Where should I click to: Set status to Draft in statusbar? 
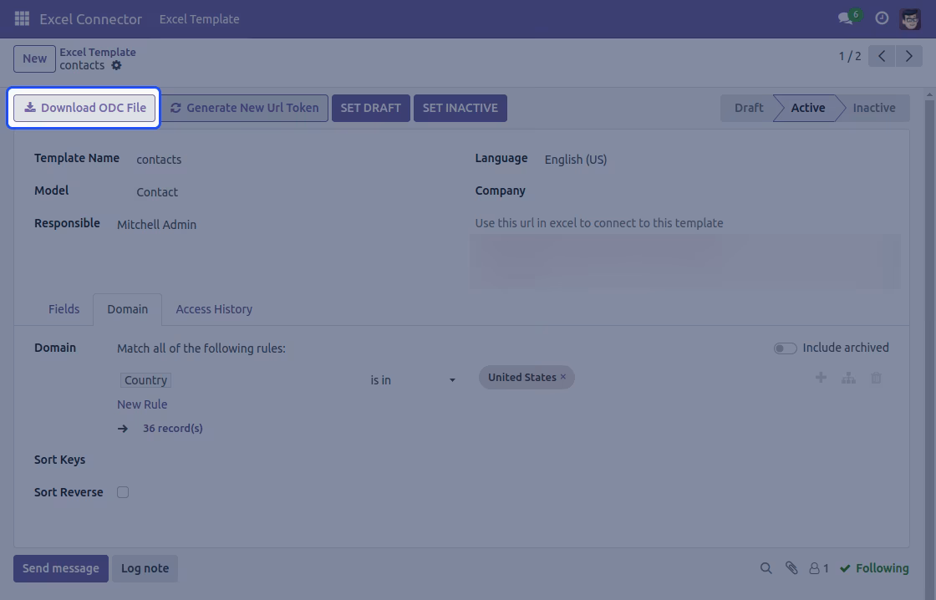point(749,108)
